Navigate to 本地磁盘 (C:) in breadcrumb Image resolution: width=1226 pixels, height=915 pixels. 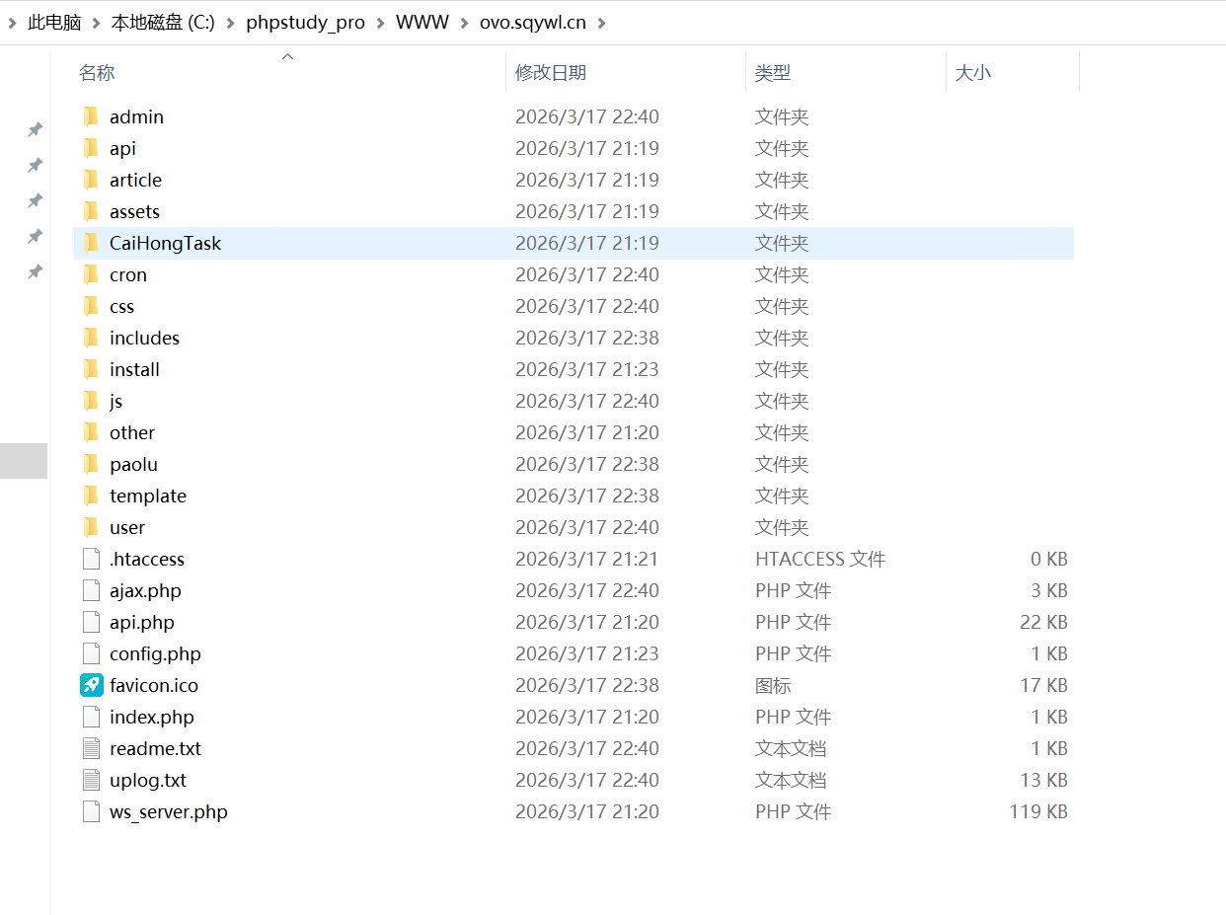[x=163, y=23]
